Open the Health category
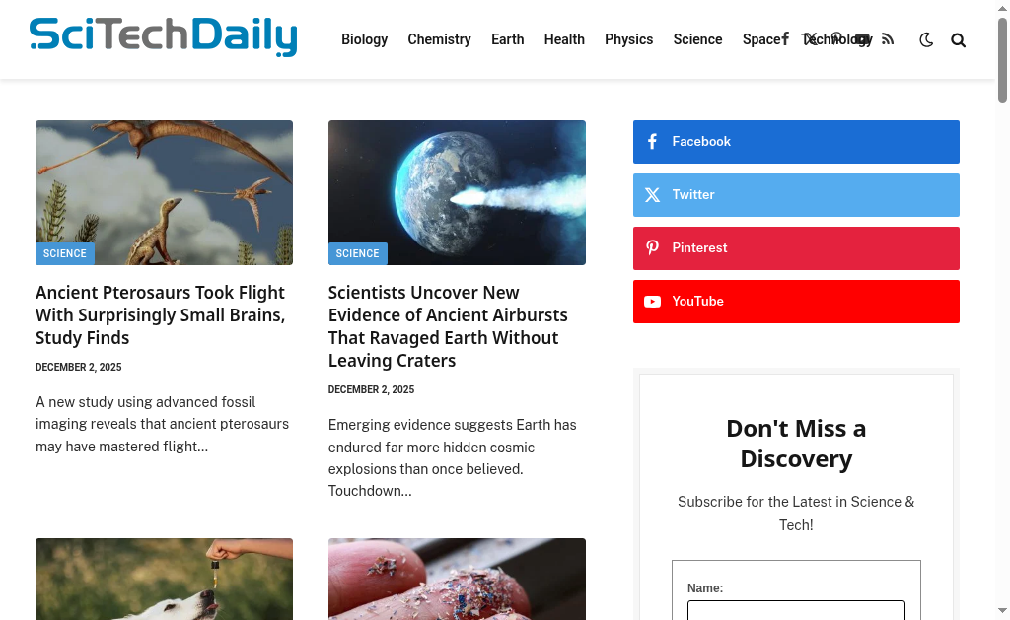Screen dimensions: 1010x620 tap(564, 39)
